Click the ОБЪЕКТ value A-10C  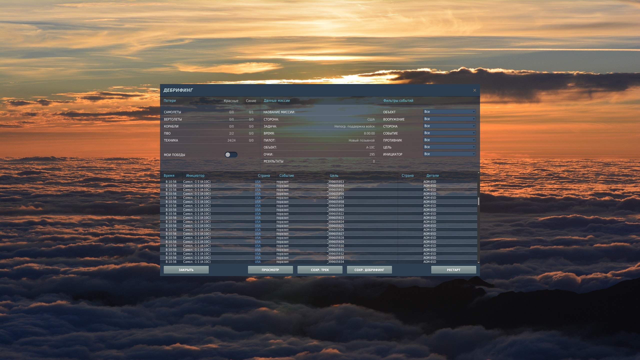[370, 147]
